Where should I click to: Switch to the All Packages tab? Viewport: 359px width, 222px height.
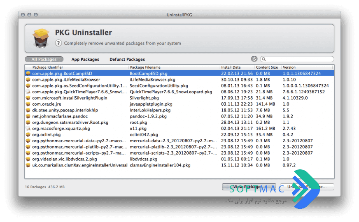44,59
